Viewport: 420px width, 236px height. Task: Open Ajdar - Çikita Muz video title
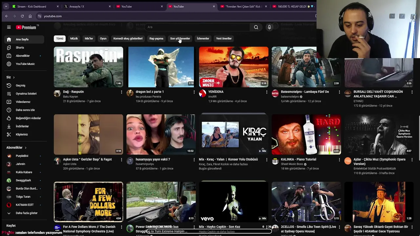(379, 162)
